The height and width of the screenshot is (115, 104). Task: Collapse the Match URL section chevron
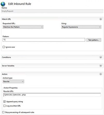click(x=101, y=19)
